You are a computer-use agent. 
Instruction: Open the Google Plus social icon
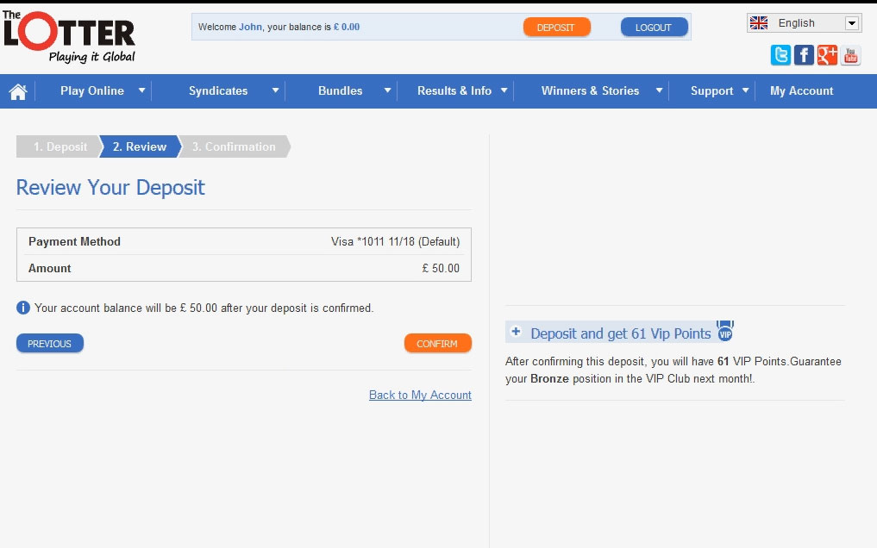pyautogui.click(x=827, y=56)
